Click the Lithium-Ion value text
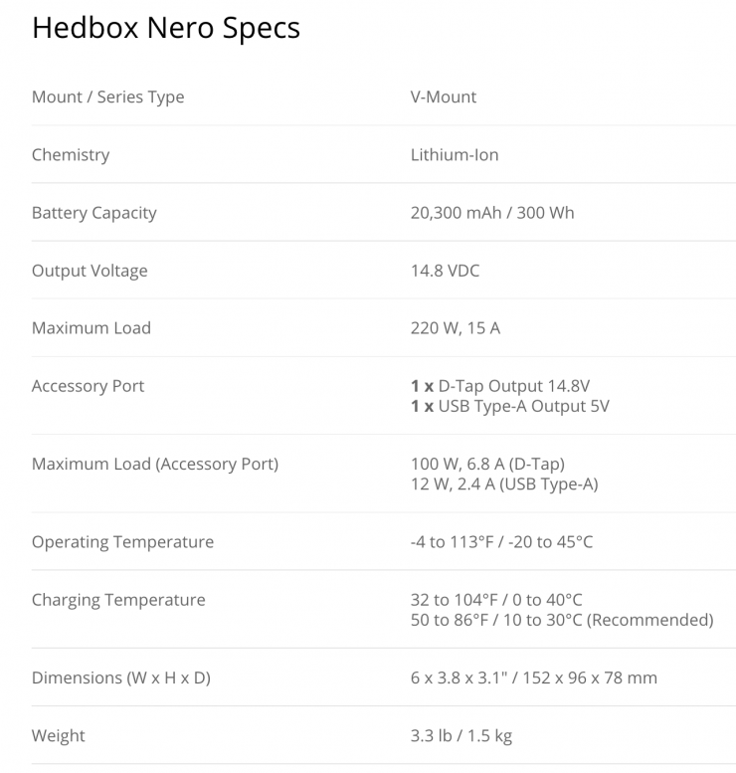The height and width of the screenshot is (773, 736). click(x=455, y=155)
